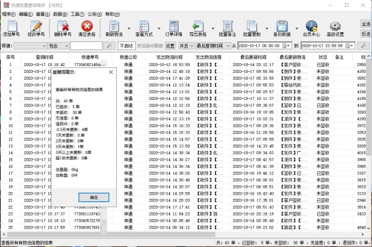Click the vertical scrollbar of the table

point(368,107)
